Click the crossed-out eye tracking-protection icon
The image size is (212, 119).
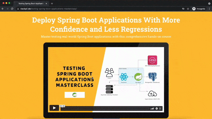[183, 9]
